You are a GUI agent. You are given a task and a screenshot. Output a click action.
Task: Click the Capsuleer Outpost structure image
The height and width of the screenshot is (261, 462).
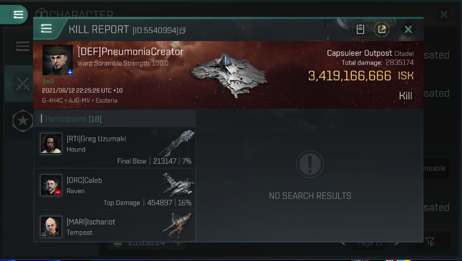(x=228, y=75)
